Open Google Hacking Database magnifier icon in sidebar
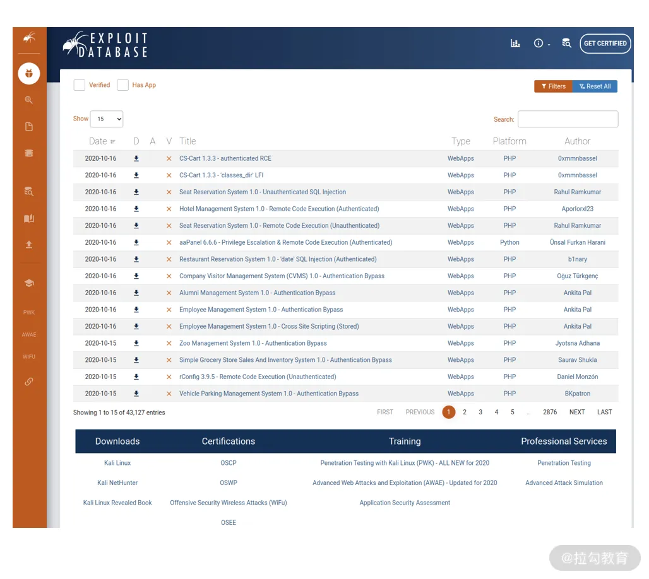Viewport: 649px width, 579px height. point(29,100)
